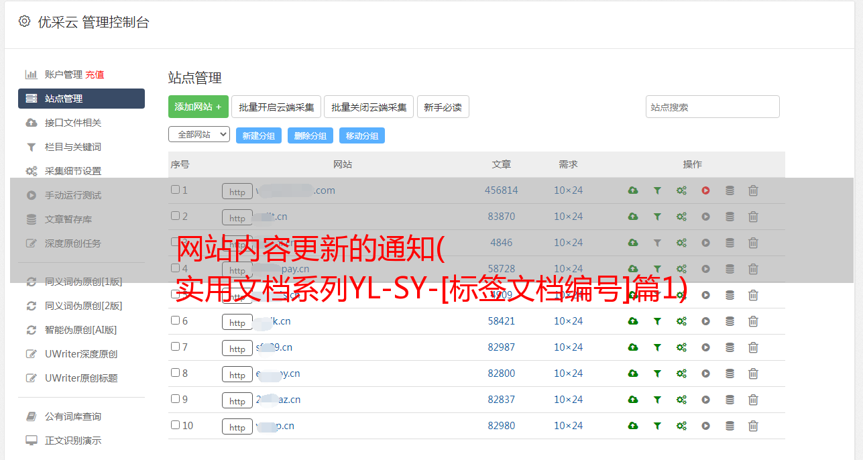Check the box for row 9
The height and width of the screenshot is (460, 863).
click(x=175, y=399)
